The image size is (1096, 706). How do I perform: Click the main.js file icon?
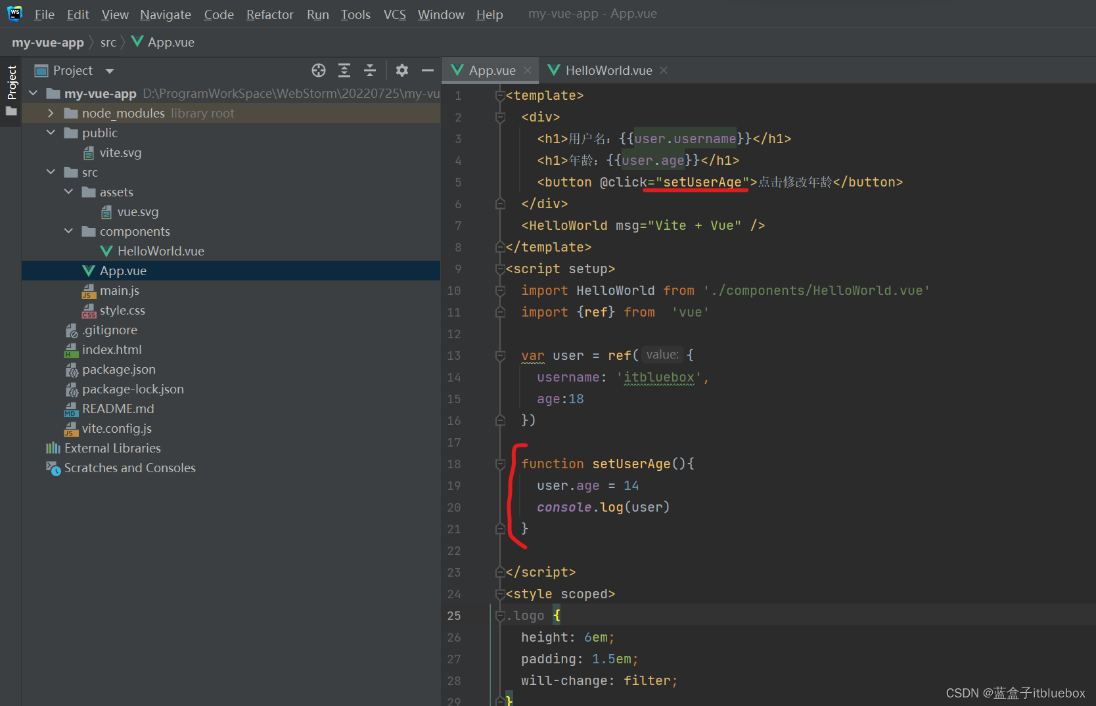point(89,291)
